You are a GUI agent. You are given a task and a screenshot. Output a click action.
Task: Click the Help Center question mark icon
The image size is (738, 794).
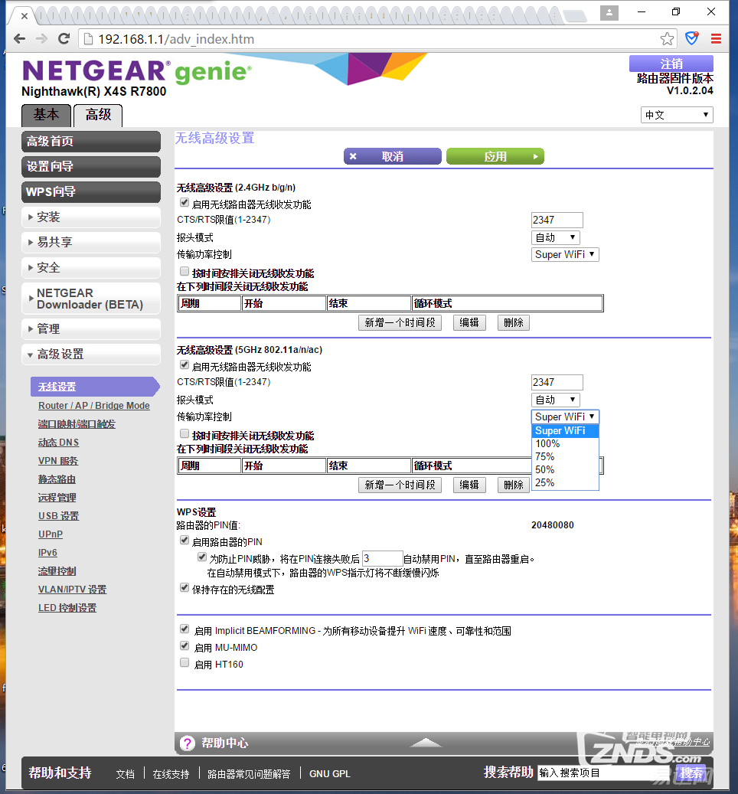(188, 743)
